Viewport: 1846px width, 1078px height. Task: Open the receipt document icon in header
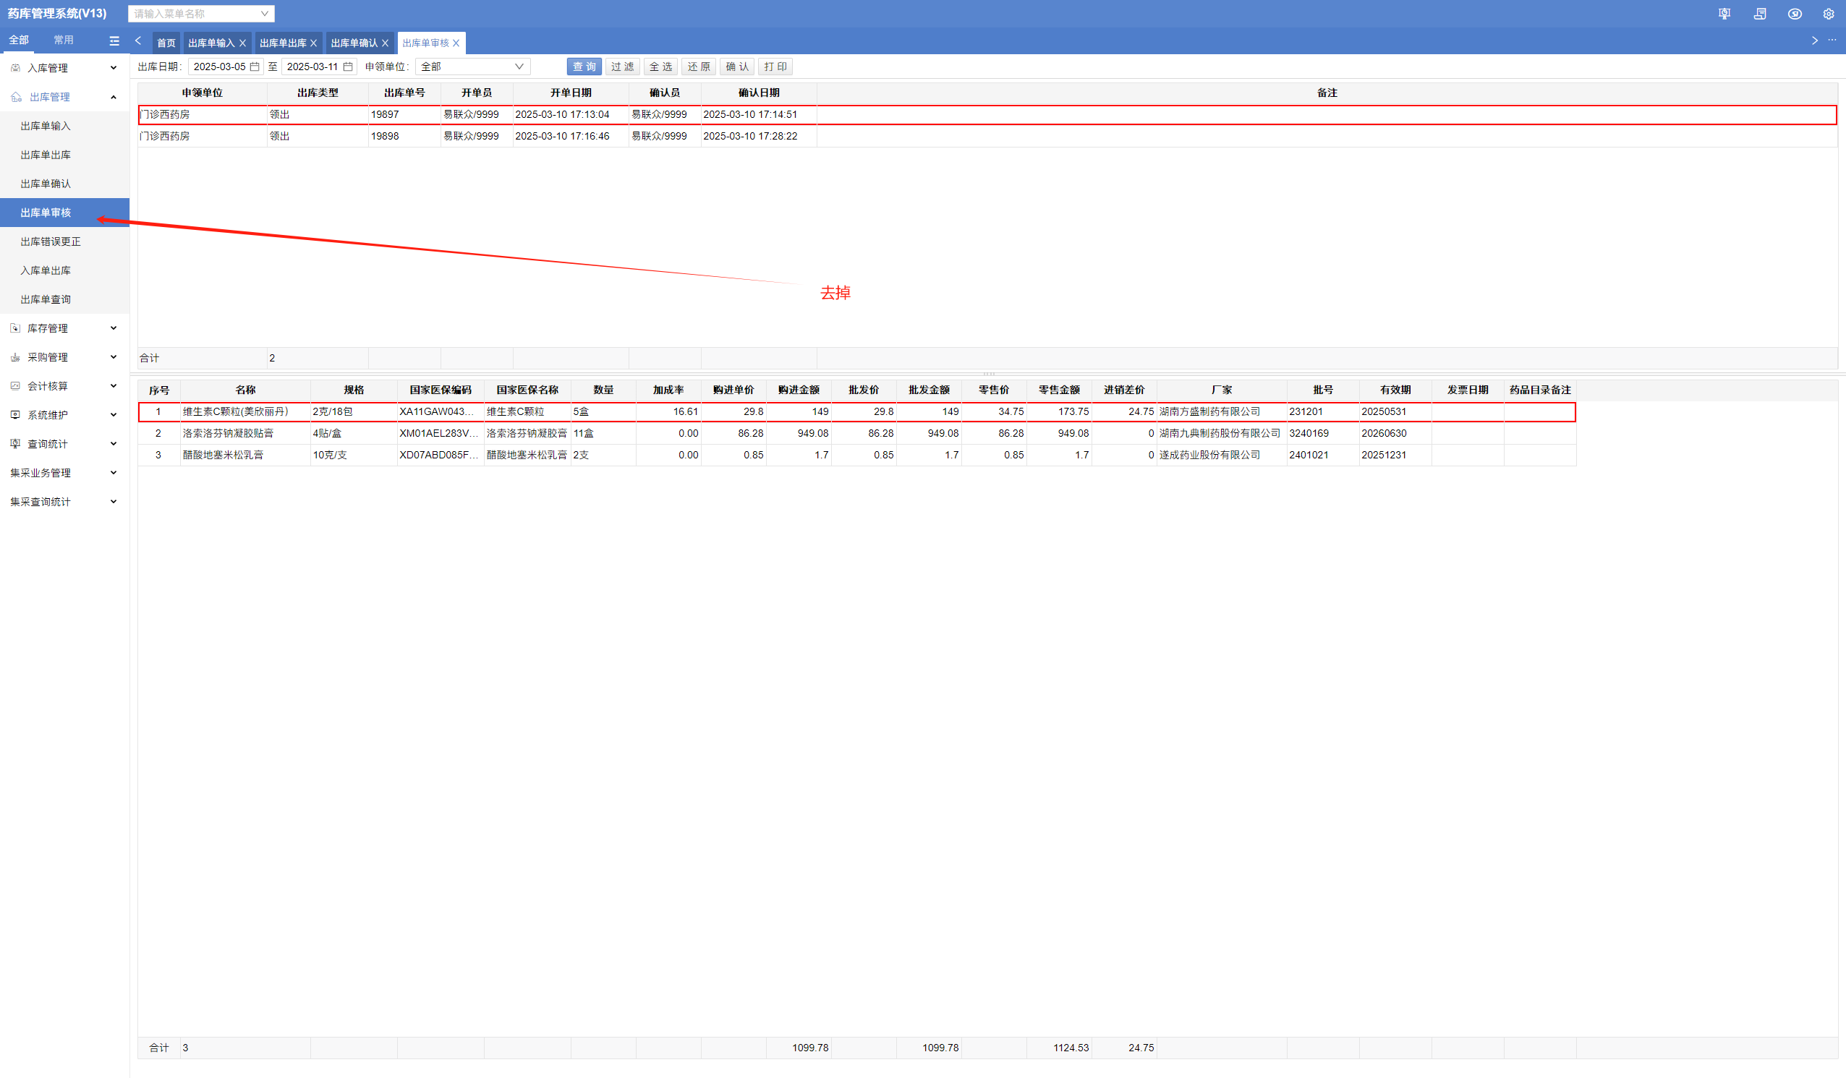pos(1760,14)
